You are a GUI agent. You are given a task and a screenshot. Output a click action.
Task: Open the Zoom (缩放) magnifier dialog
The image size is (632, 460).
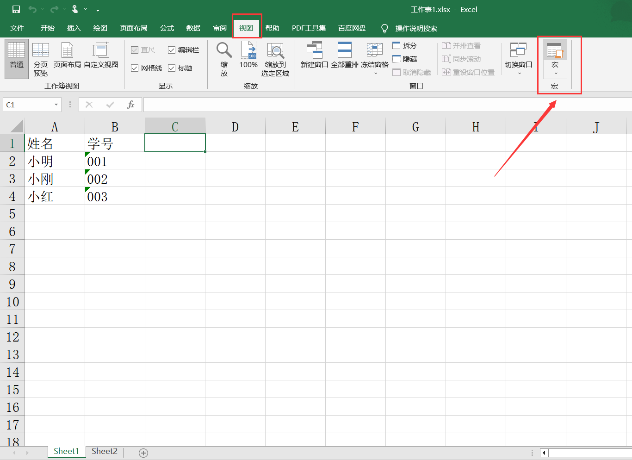[224, 59]
